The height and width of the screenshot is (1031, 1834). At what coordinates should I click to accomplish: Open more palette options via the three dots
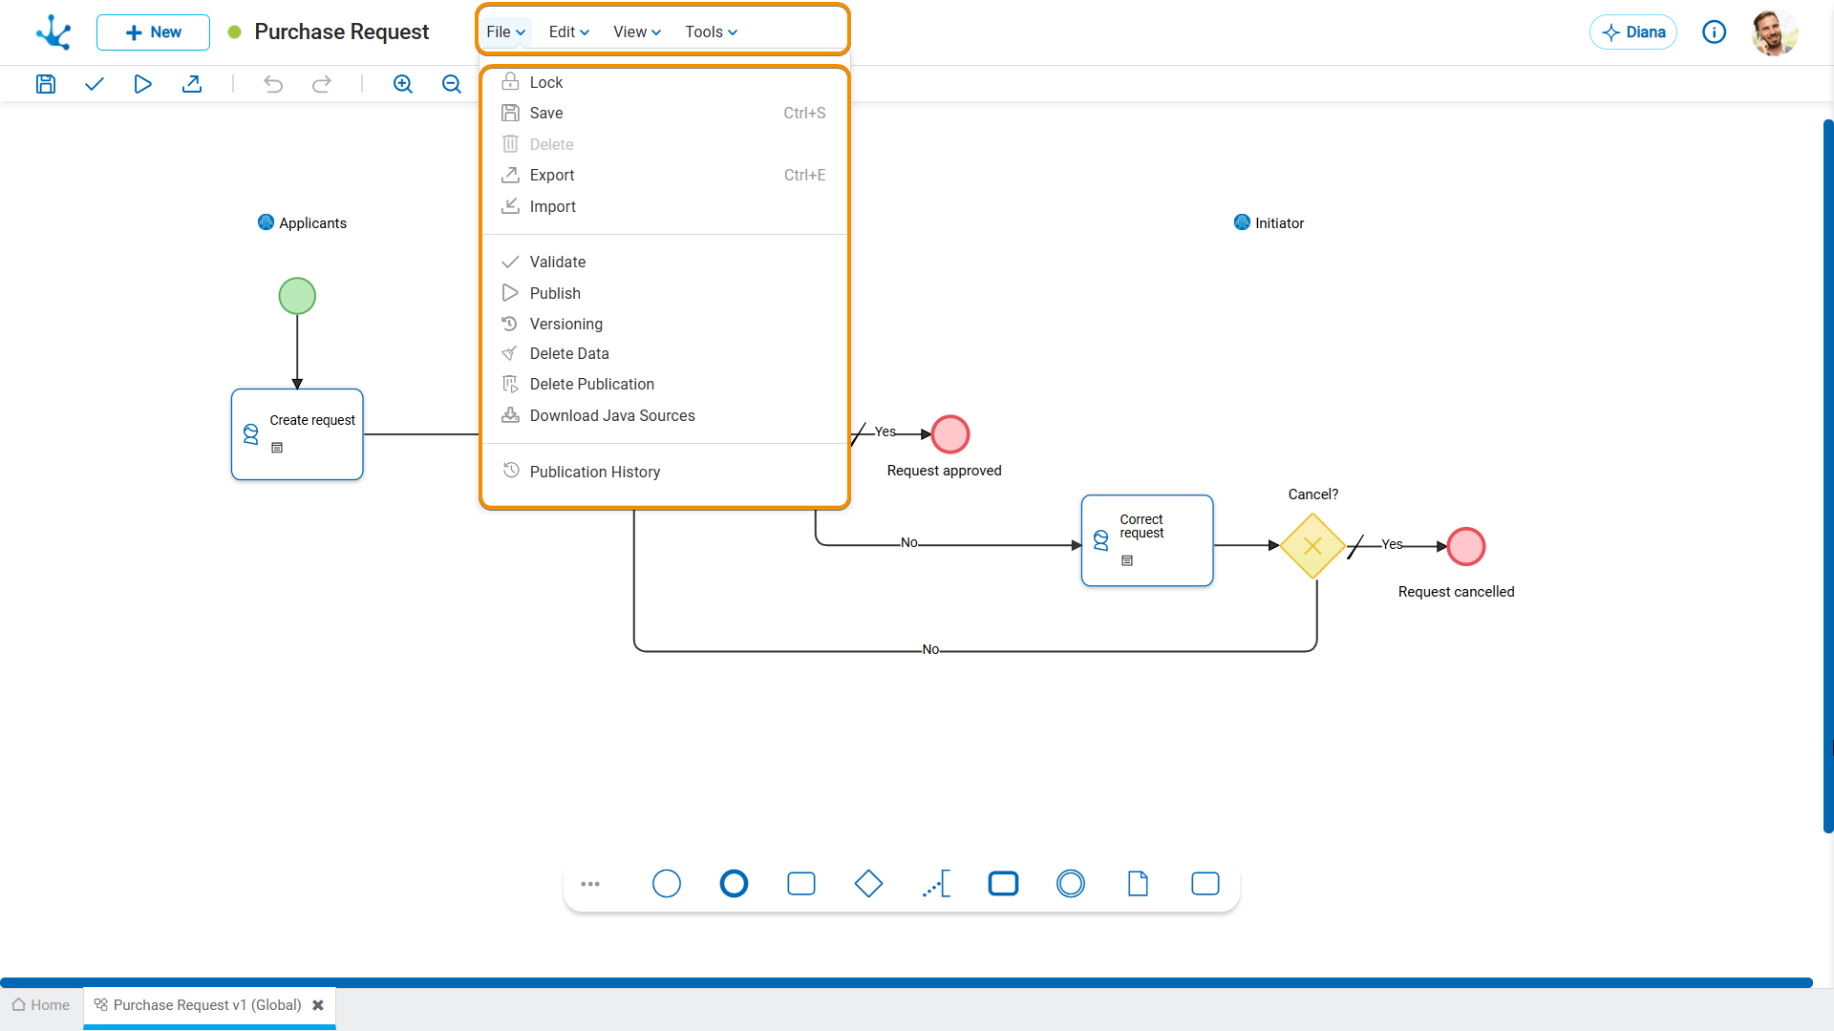[x=590, y=884]
